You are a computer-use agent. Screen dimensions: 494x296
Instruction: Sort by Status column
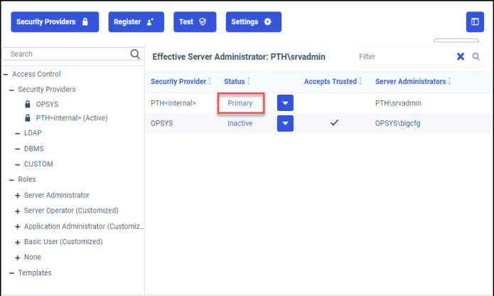pyautogui.click(x=237, y=81)
